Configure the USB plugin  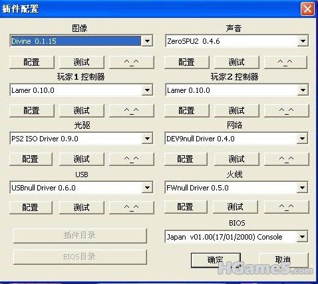pyautogui.click(x=31, y=207)
